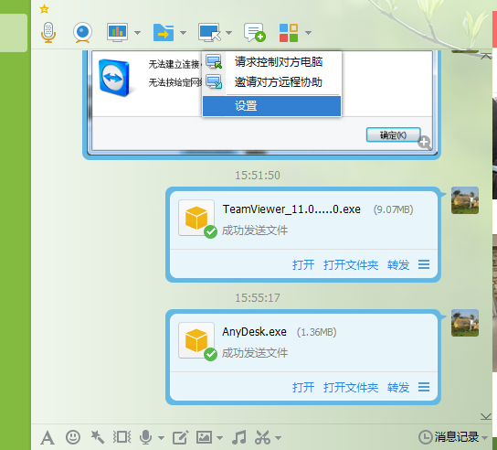Select 邀请对方远程协助 menu item
497x450 pixels.
point(271,82)
